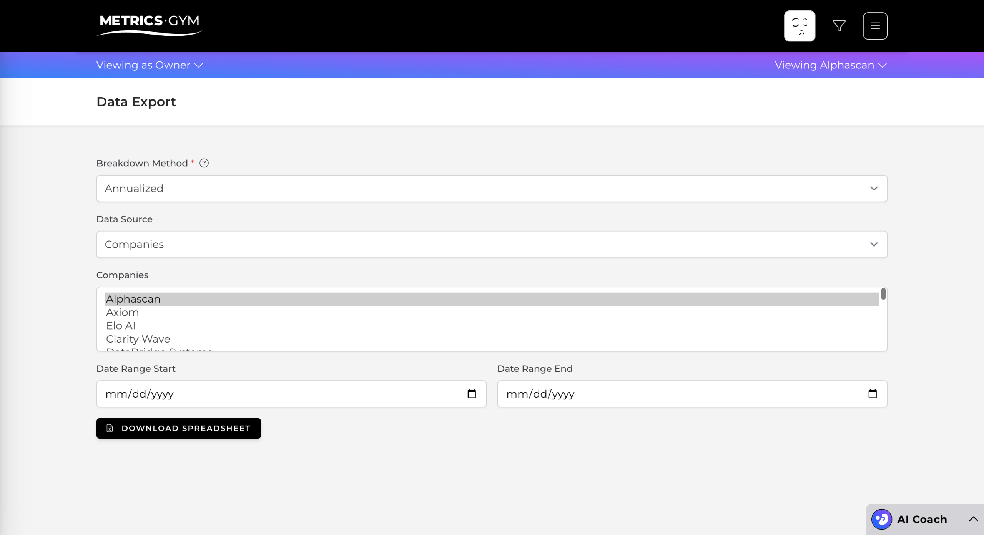Click the funnel filter icon
The width and height of the screenshot is (984, 535).
point(839,26)
